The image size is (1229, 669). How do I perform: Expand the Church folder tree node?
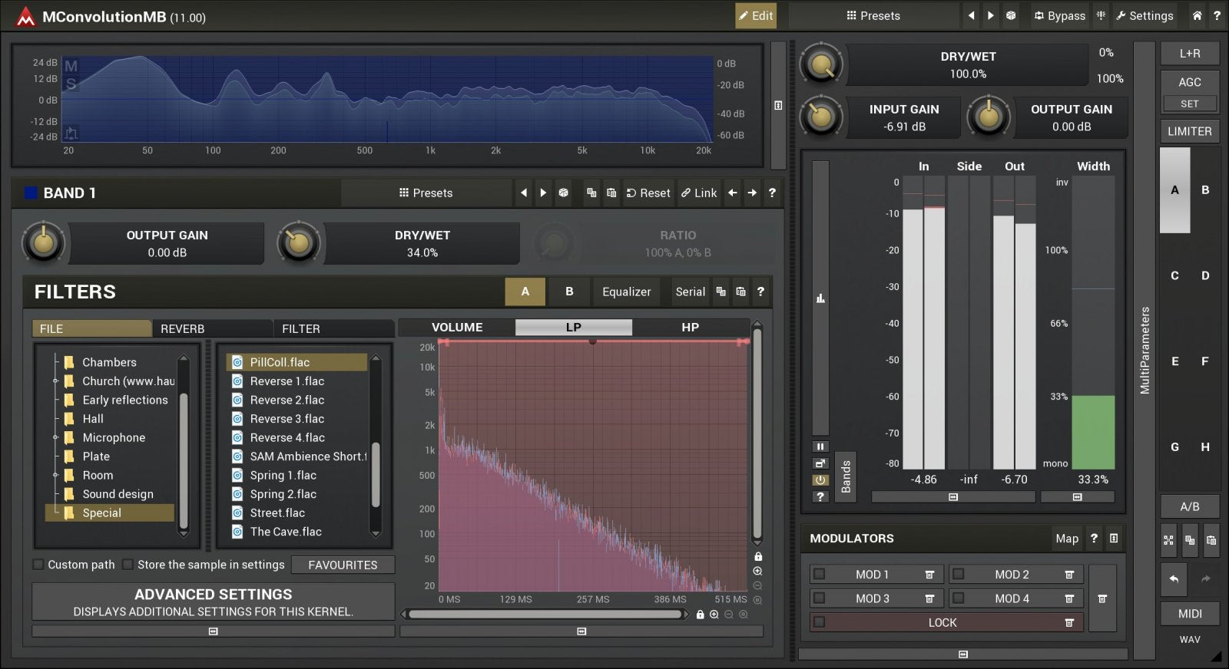(x=55, y=381)
